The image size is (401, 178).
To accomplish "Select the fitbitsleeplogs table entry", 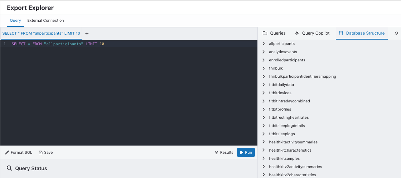I will click(282, 134).
